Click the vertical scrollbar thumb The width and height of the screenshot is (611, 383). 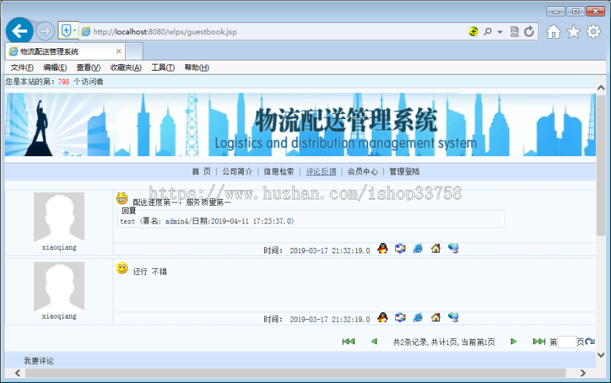pos(601,165)
